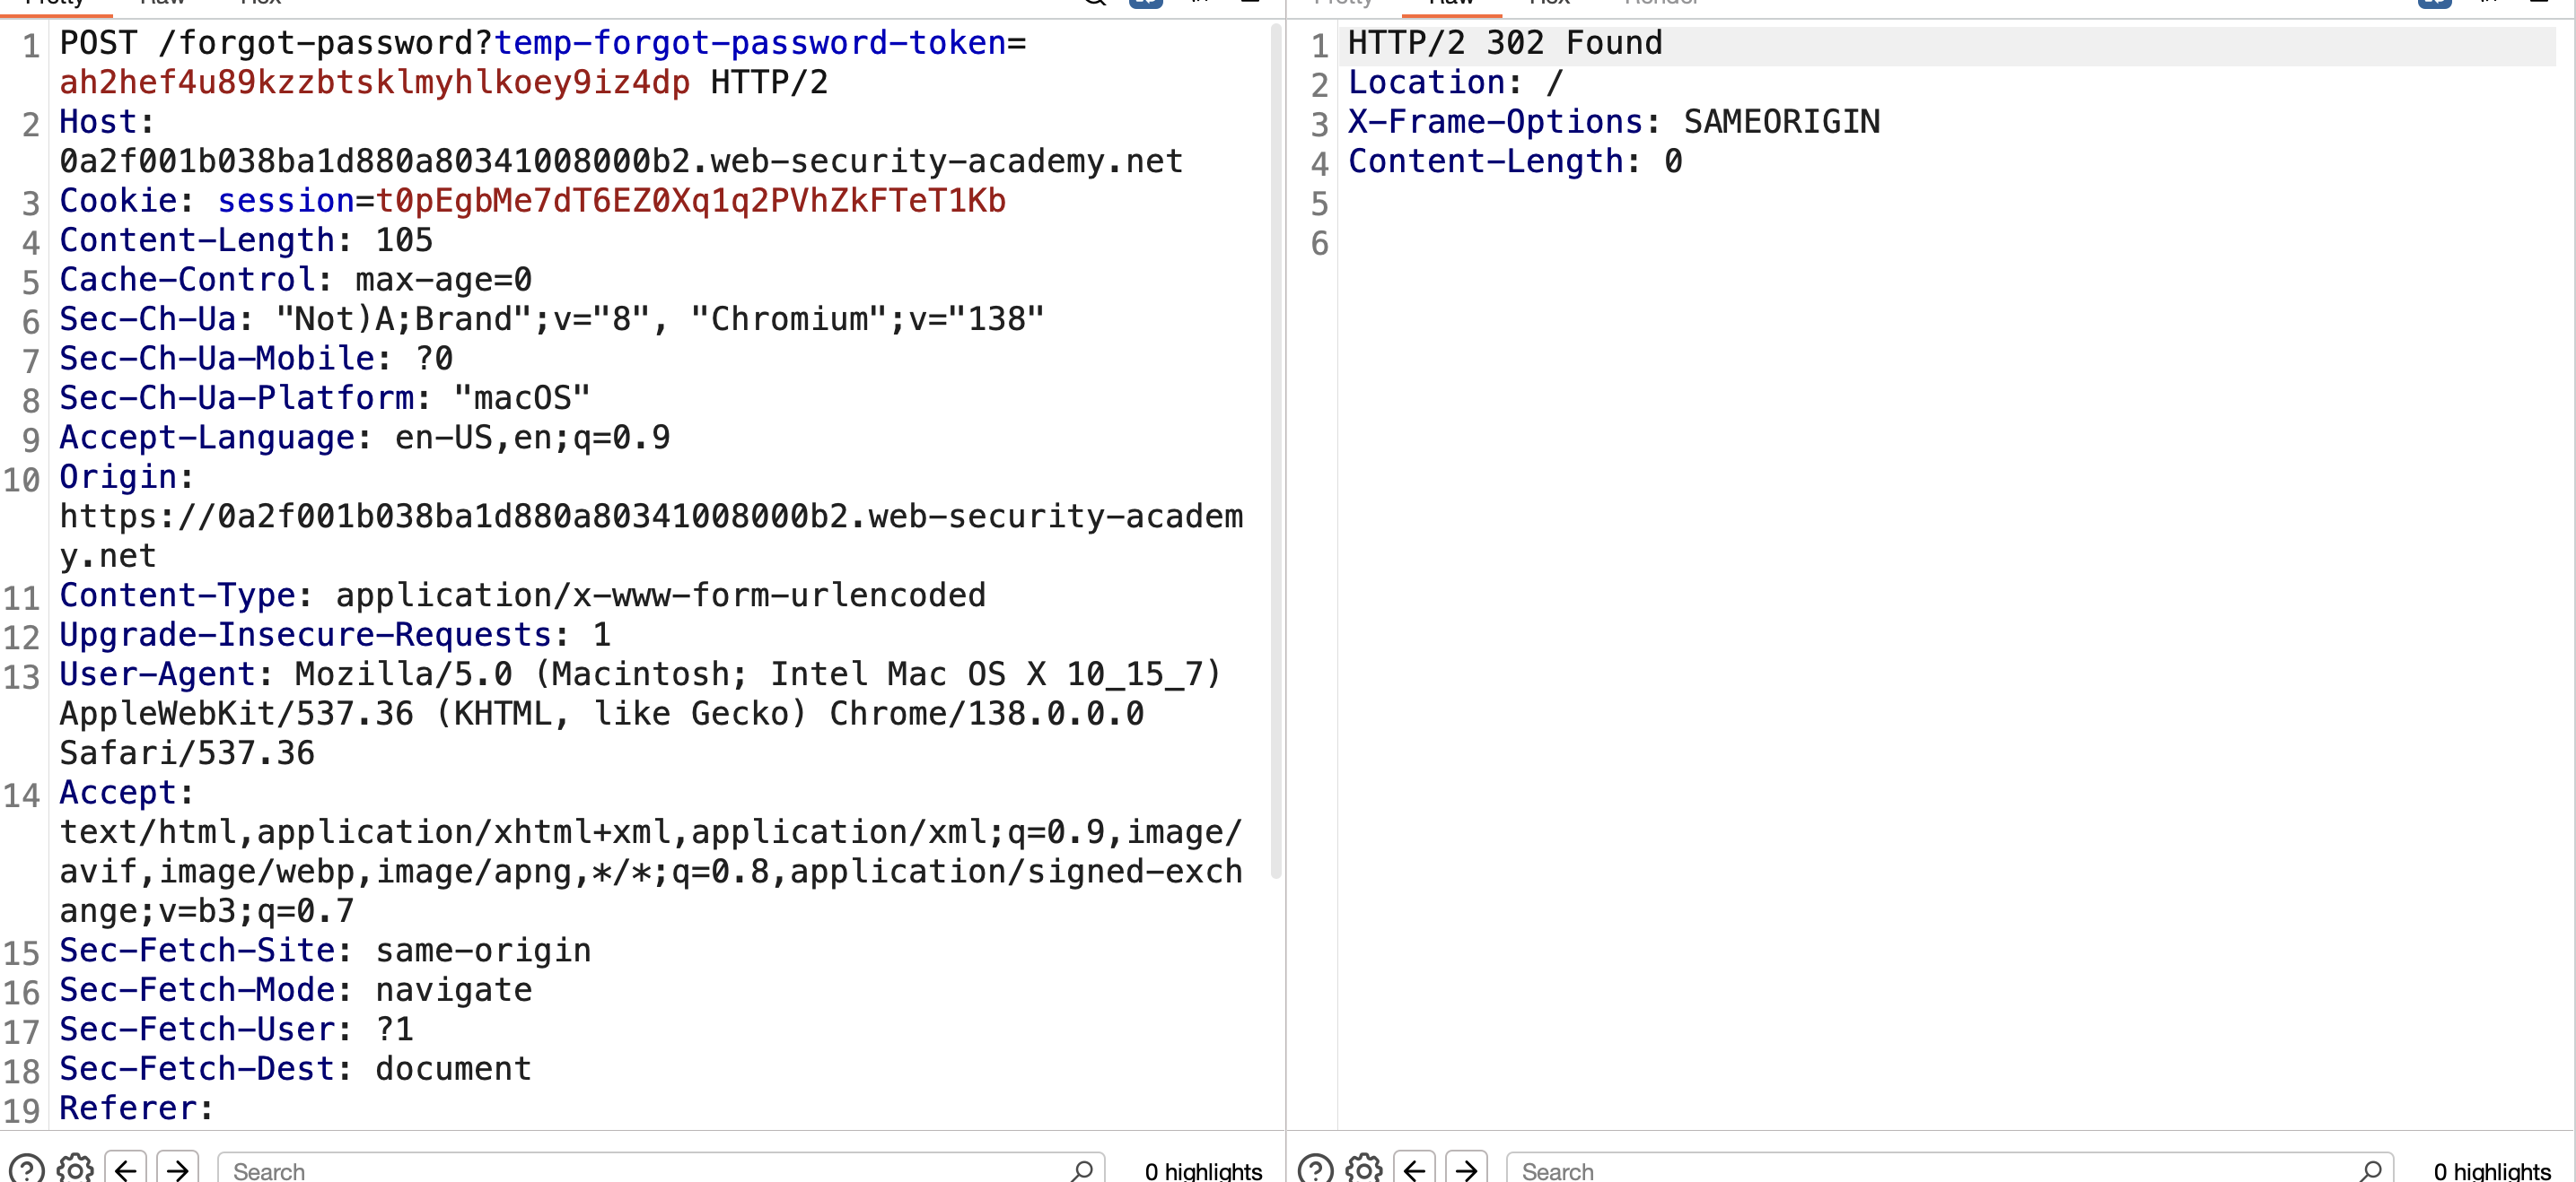Click the magnifier in request search box
The image size is (2576, 1182).
1082,1170
